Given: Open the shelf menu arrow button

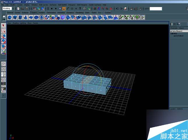Looking at the screenshot, I should coord(4,19).
